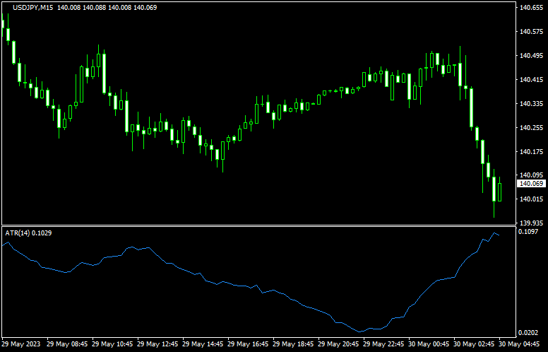
Task: Click the USDJPY,M15 chart title text
Action: [33, 7]
